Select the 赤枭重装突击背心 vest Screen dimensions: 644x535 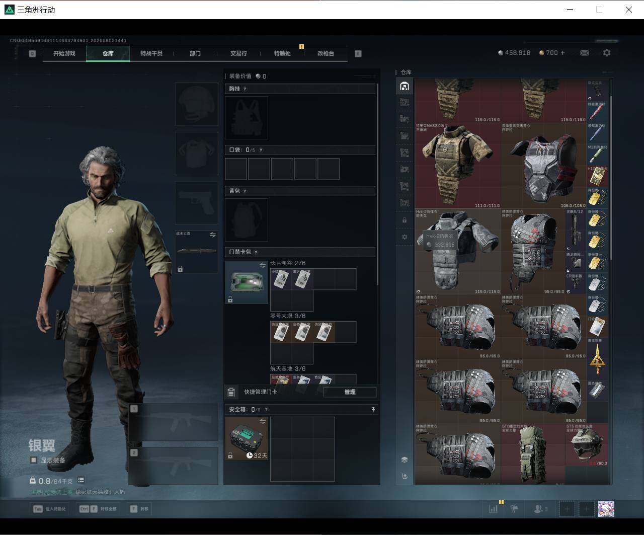click(544, 166)
